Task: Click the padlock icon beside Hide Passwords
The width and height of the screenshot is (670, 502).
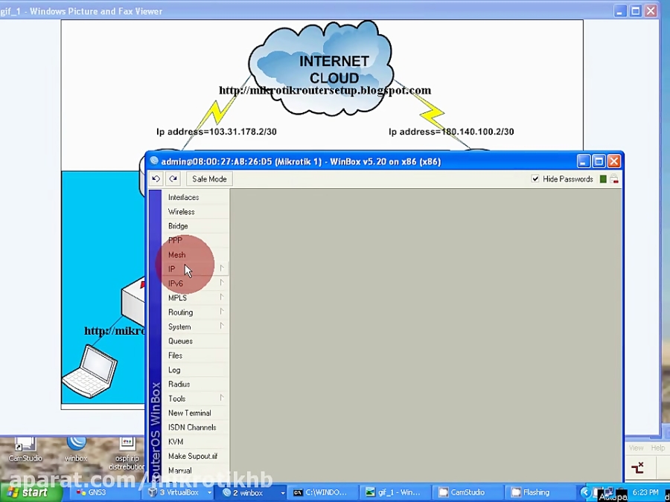Action: click(x=614, y=179)
